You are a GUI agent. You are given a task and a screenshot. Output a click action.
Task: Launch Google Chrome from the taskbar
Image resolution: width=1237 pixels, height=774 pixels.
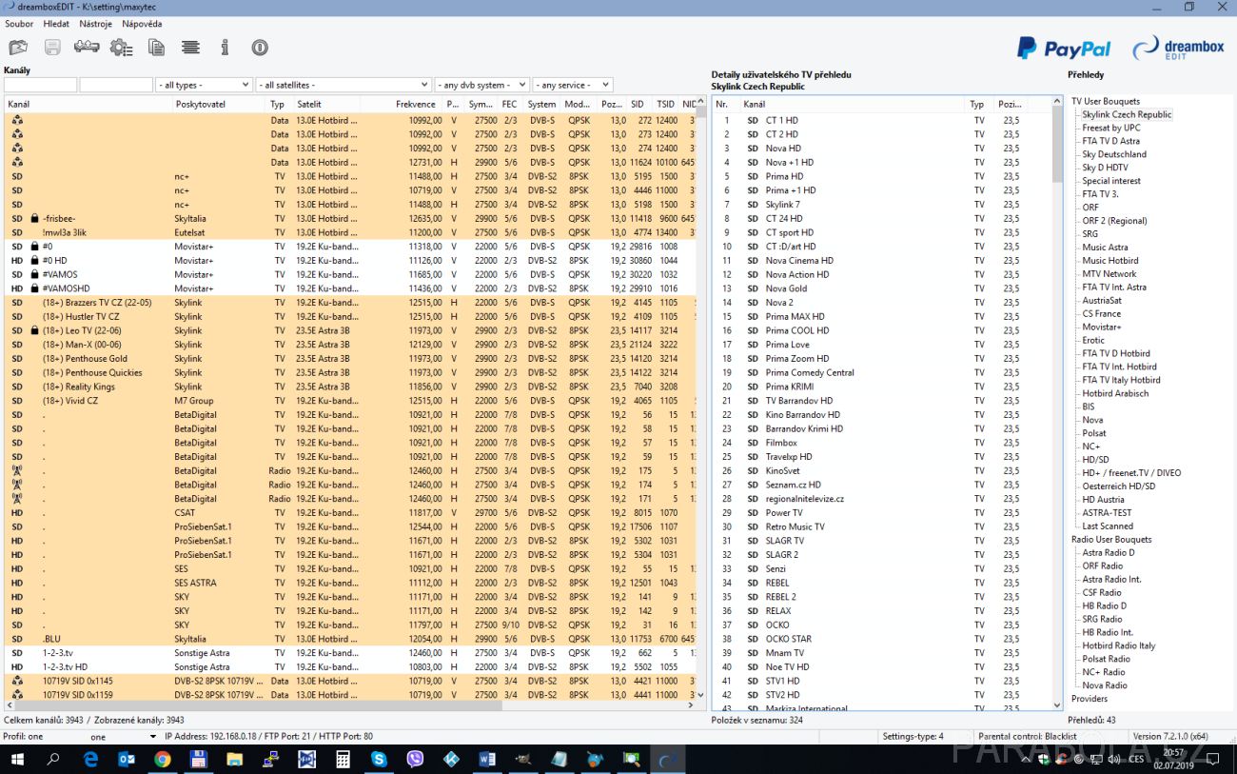click(x=162, y=759)
